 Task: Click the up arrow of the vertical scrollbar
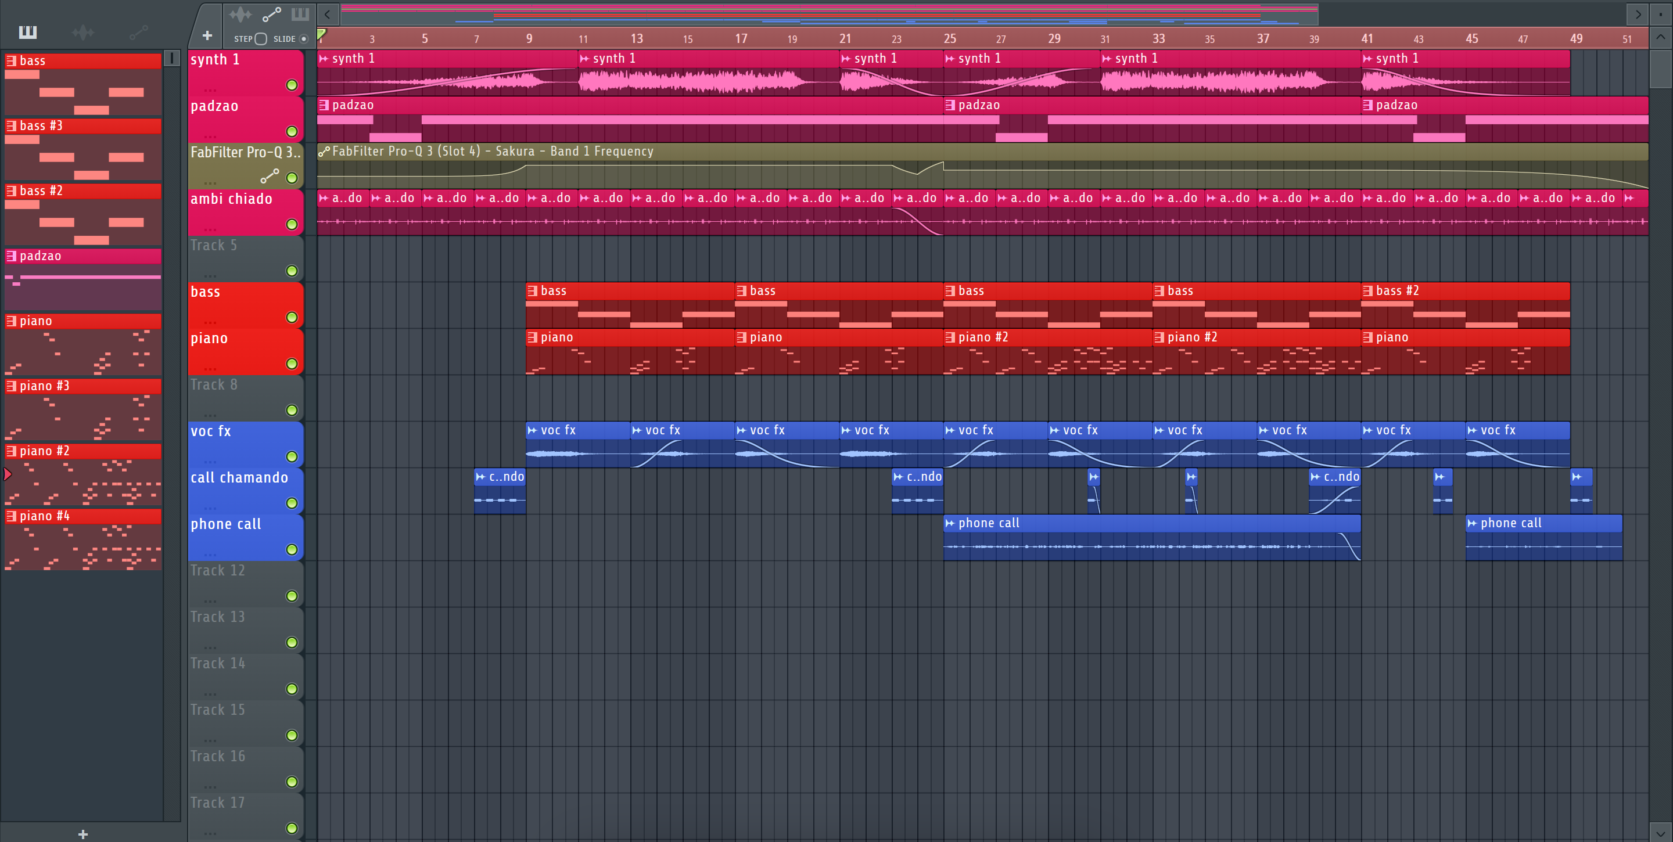(x=1661, y=37)
